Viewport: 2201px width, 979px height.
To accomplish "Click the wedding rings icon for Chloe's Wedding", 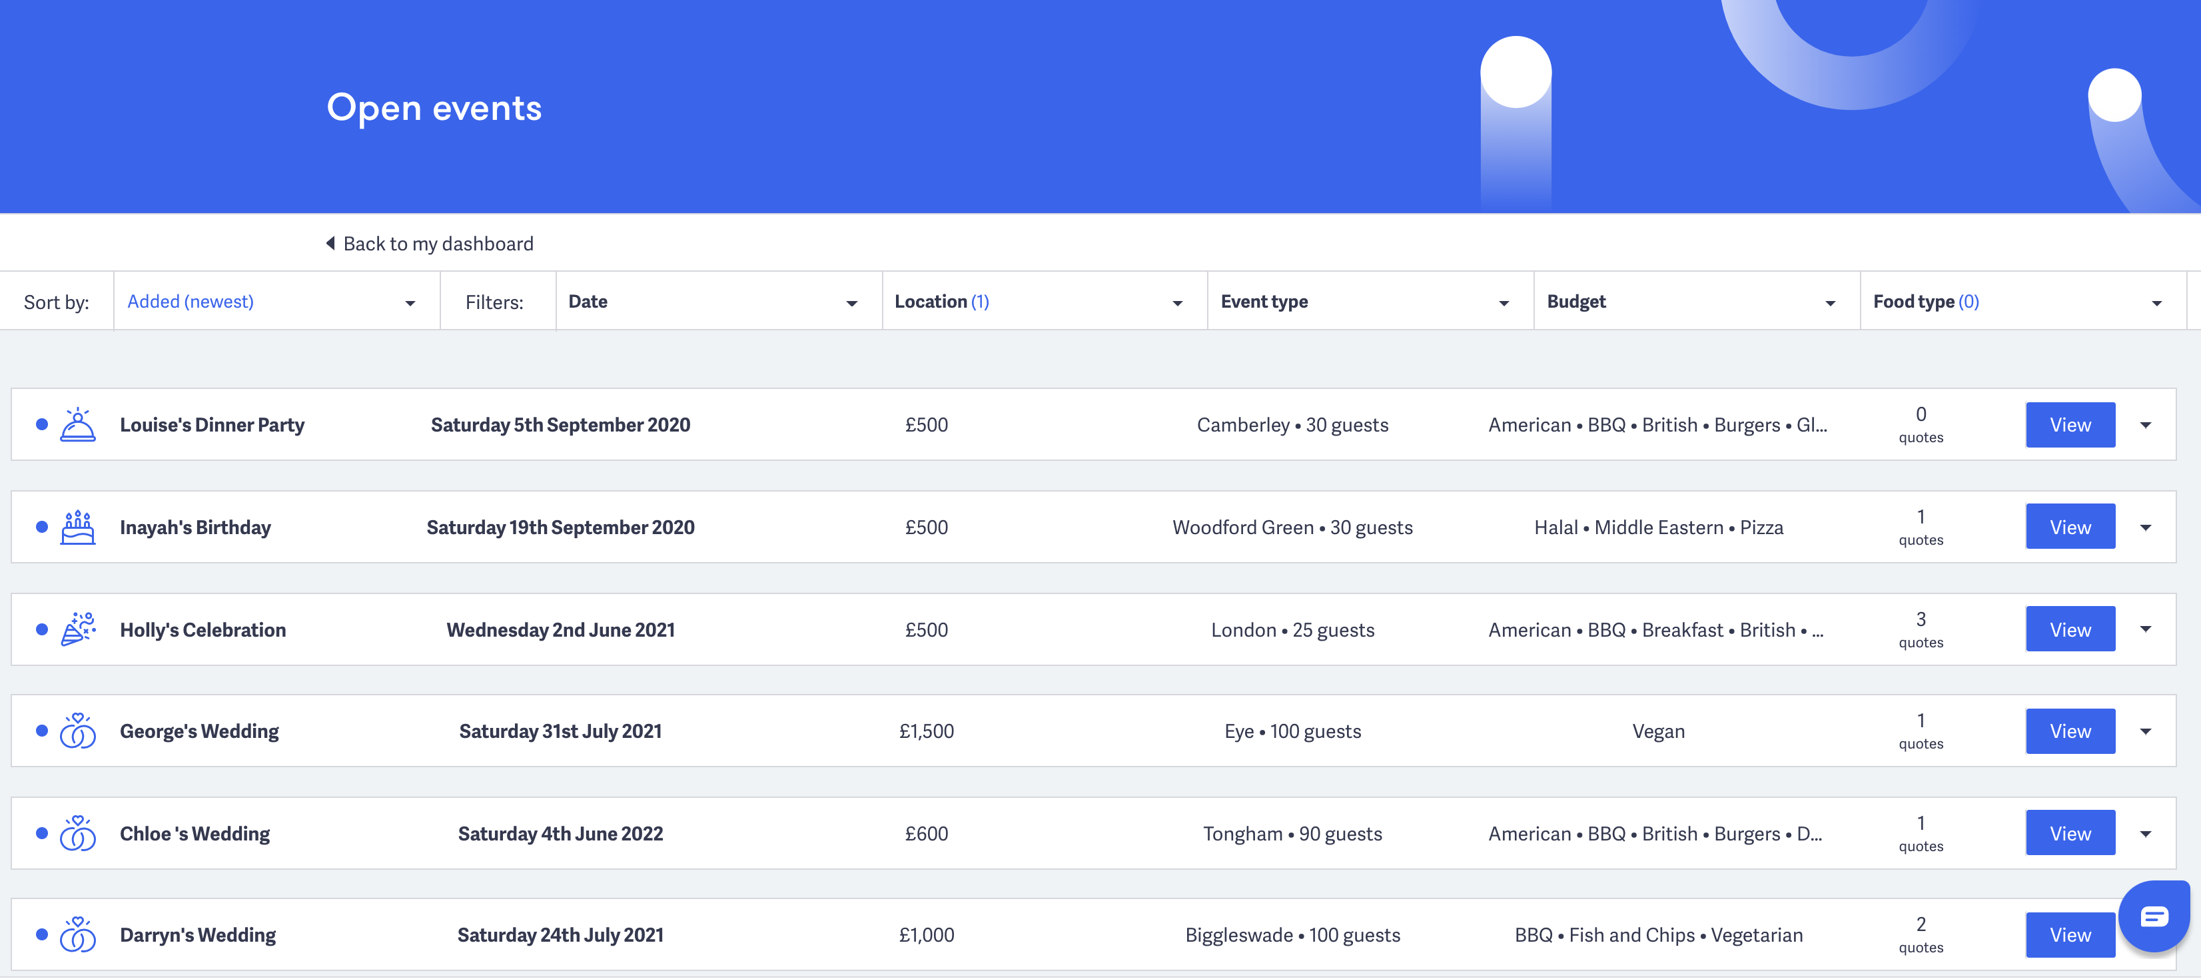I will 78,834.
